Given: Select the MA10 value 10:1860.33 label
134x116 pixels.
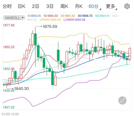Looking at the screenshot, I should click(x=51, y=16).
